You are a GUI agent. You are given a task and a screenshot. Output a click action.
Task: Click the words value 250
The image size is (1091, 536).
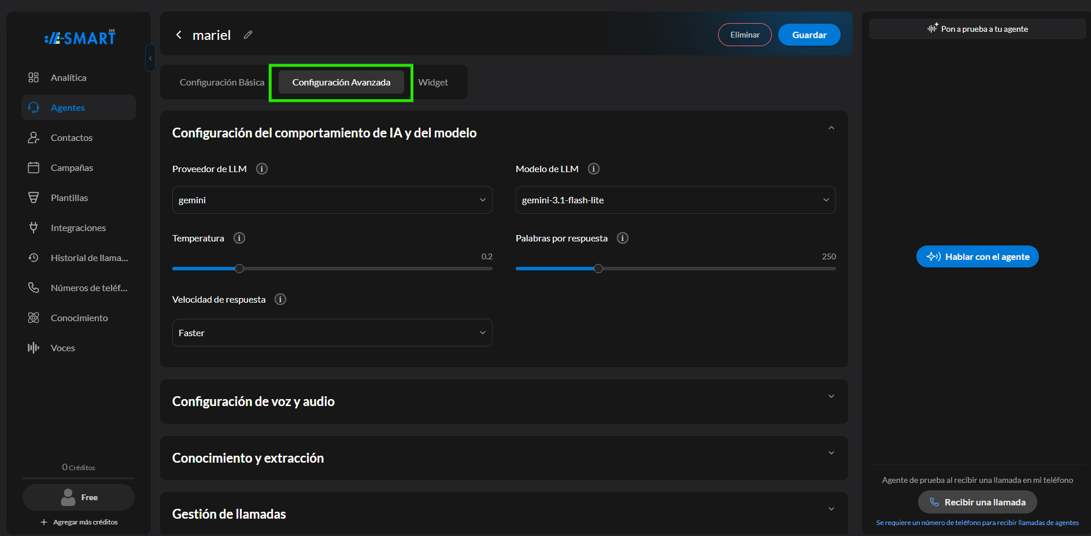click(x=829, y=256)
